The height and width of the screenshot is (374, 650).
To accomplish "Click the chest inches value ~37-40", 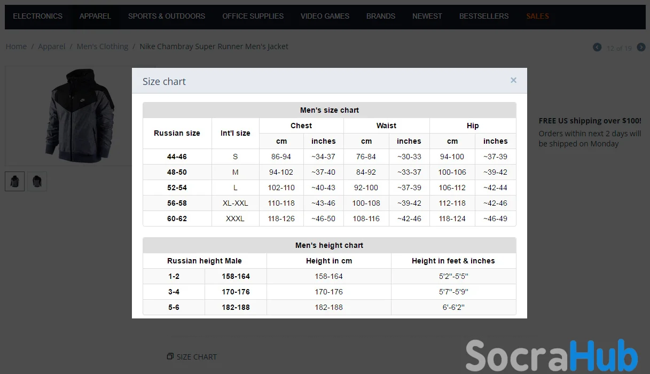I will 324,172.
